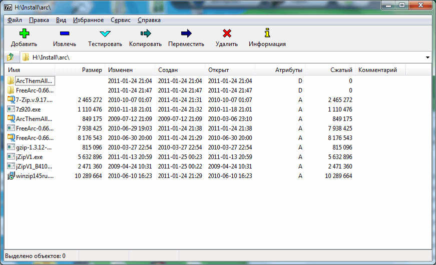436x265 pixels.
Task: Go up one folder with the arrow icon
Action: click(x=11, y=57)
